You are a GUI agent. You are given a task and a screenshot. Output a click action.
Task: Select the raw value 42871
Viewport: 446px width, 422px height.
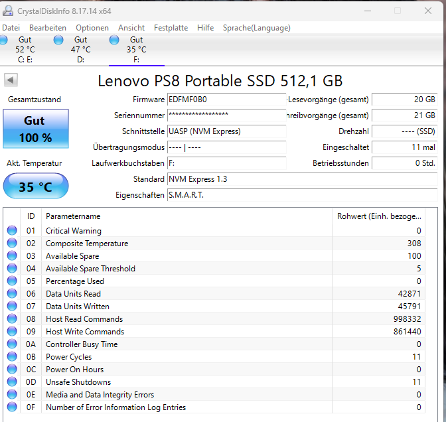click(x=409, y=293)
